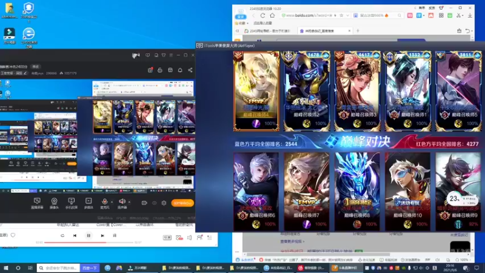The height and width of the screenshot is (273, 485).
Task: Click the green extension icon in browser toolbar
Action: click(x=450, y=16)
